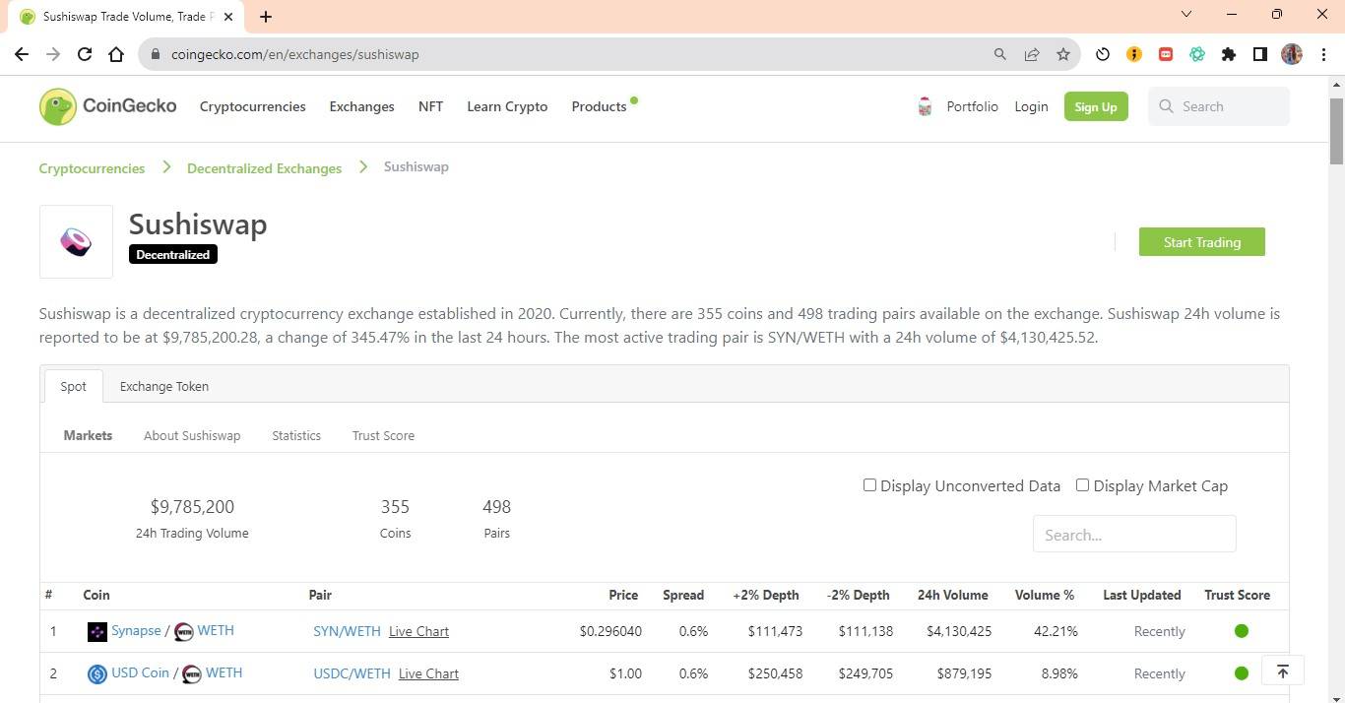Open the Chrome profile avatar
The image size is (1345, 703).
1291,54
